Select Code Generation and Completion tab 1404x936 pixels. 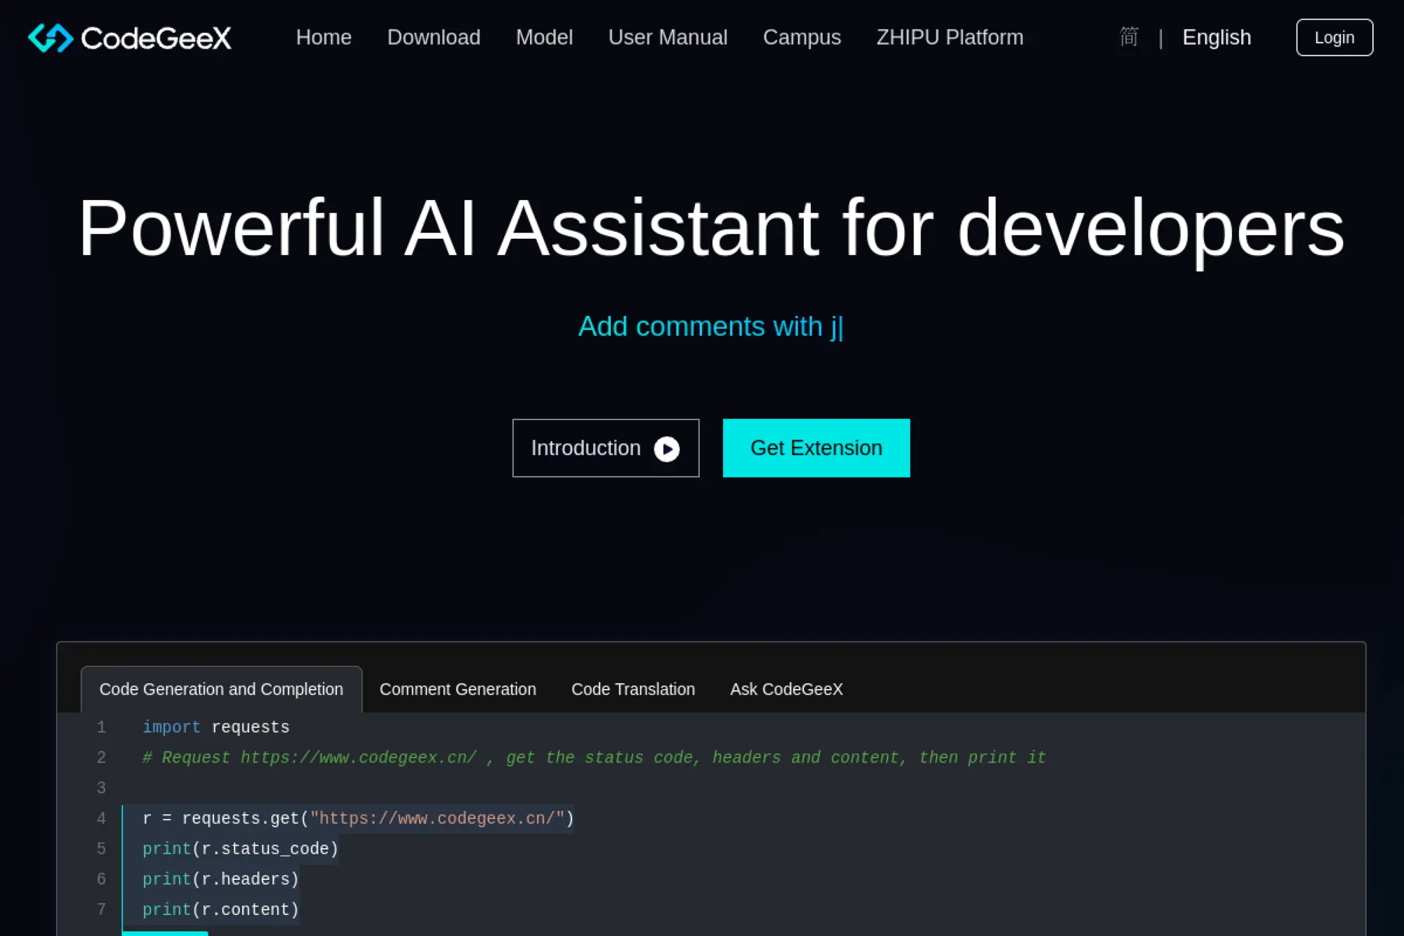point(221,690)
